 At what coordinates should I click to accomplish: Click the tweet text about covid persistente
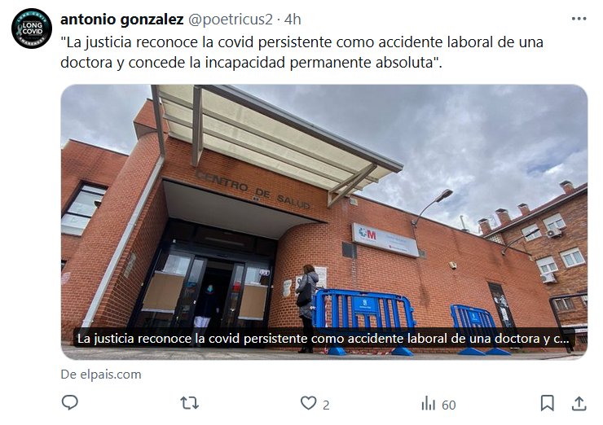tap(301, 52)
